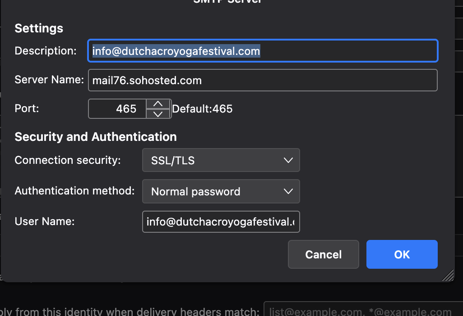Screen dimensions: 463x316
Task: Click the Server Name text field
Action: tap(263, 81)
